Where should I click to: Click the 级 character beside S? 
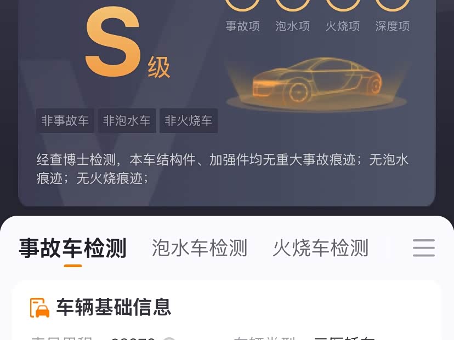tap(159, 67)
